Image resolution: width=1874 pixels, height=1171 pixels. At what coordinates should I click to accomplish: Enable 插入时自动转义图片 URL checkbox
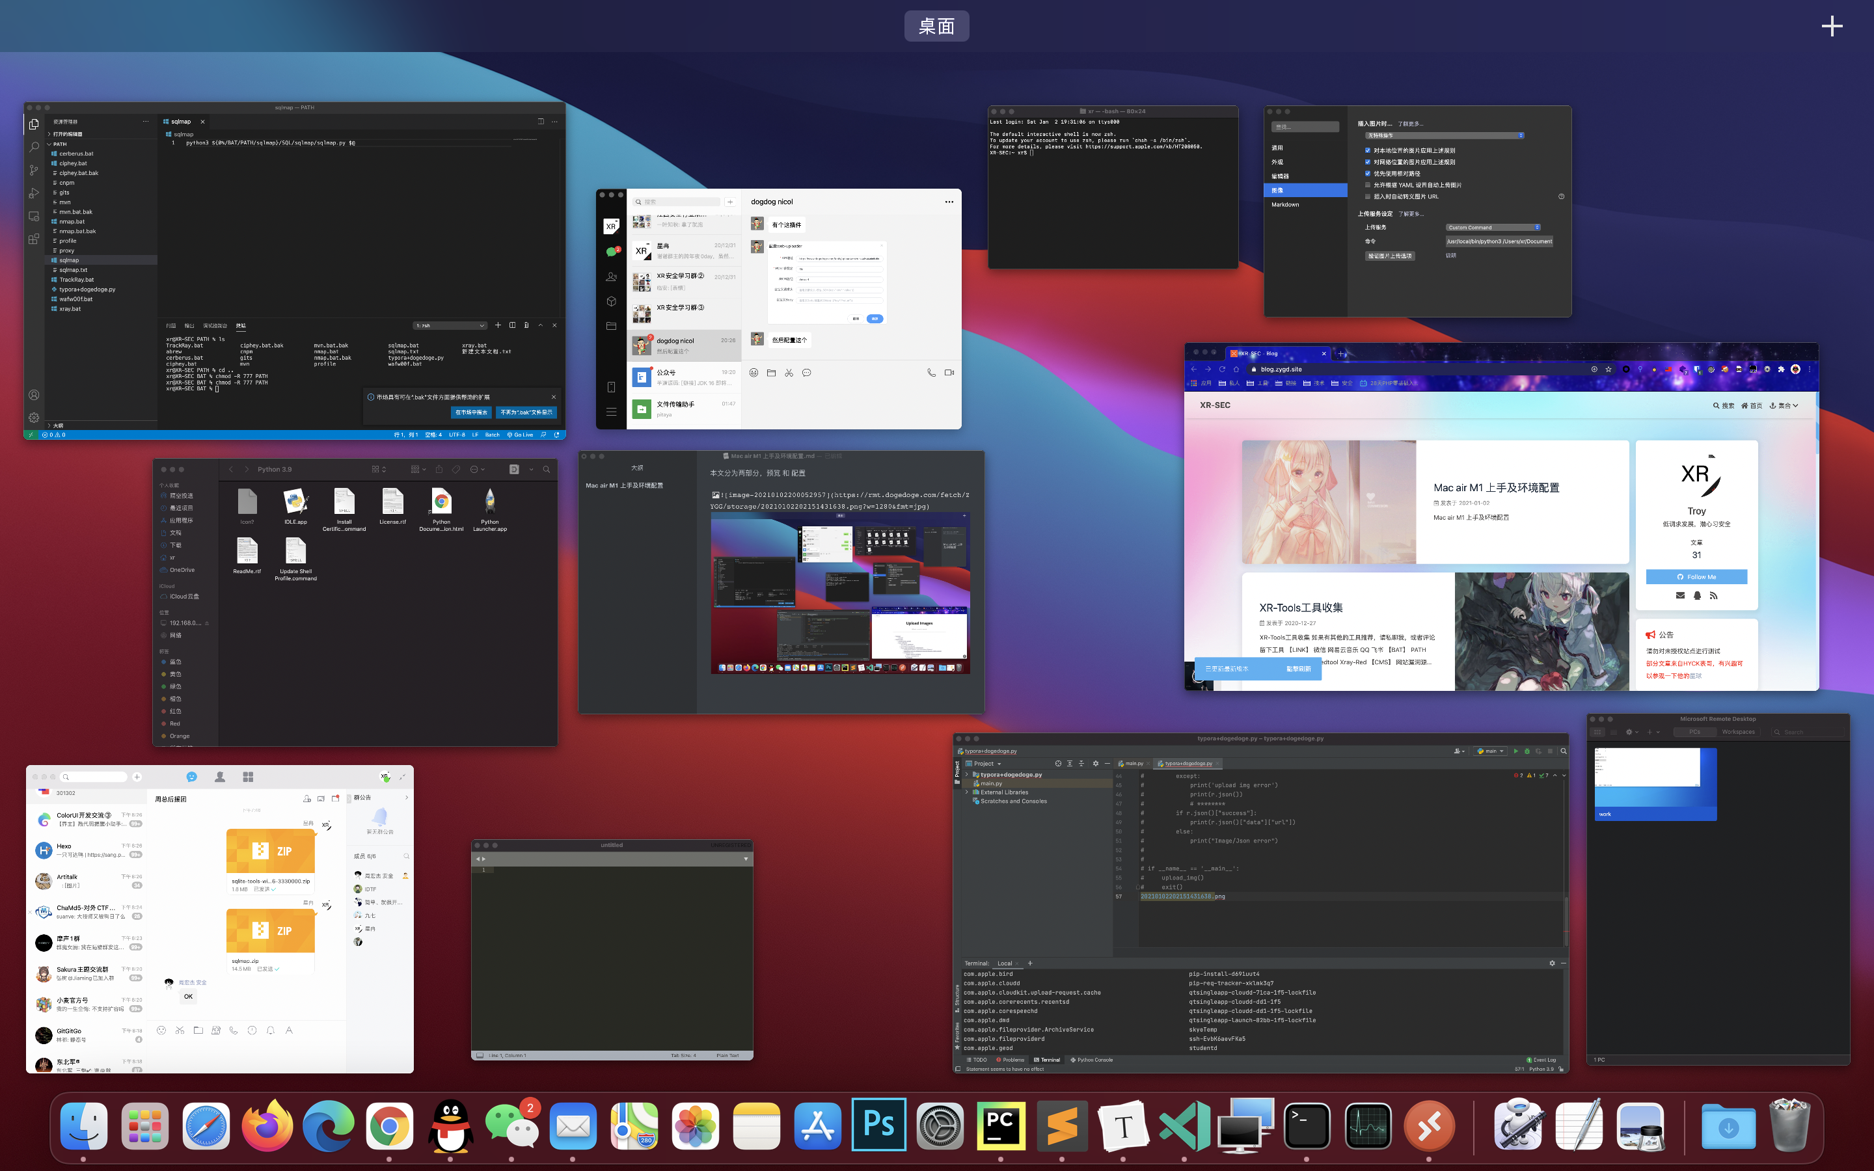[x=1368, y=196]
